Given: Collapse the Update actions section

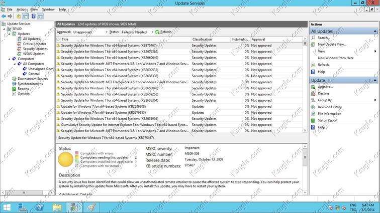Looking at the screenshot, I should (375, 80).
